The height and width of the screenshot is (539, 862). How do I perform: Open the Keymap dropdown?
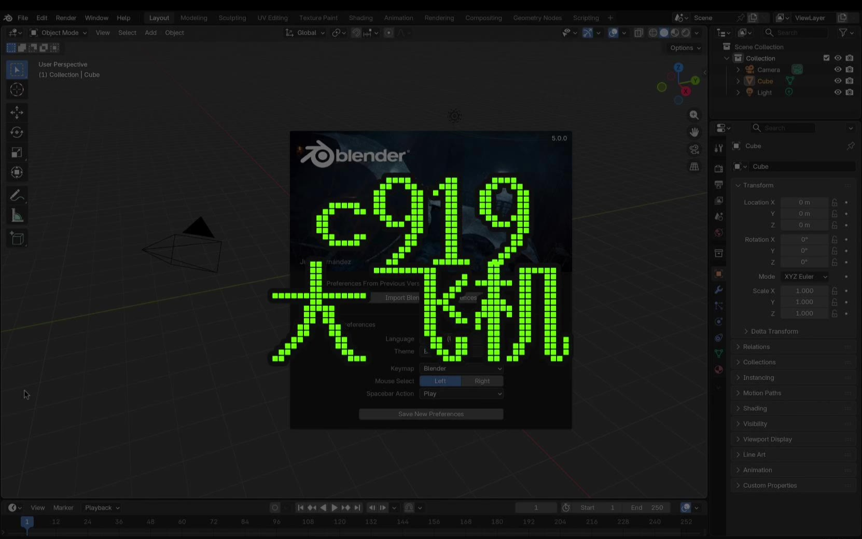pos(461,369)
